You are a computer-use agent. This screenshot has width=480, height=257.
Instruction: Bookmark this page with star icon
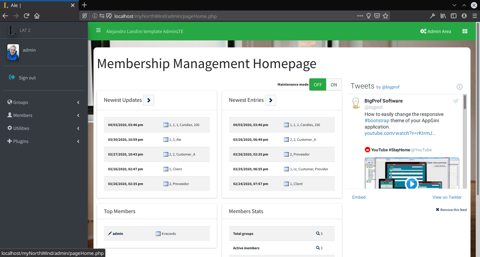point(385,16)
